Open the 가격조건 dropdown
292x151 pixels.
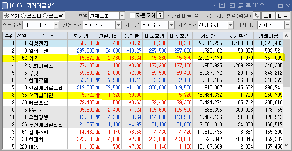[x=230, y=25]
